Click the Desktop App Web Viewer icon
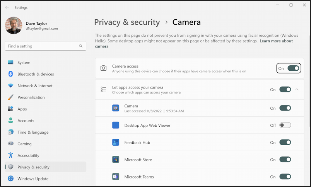Image resolution: width=311 pixels, height=187 pixels. point(116,125)
